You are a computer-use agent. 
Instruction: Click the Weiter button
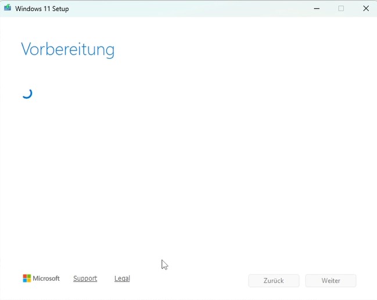tap(331, 280)
